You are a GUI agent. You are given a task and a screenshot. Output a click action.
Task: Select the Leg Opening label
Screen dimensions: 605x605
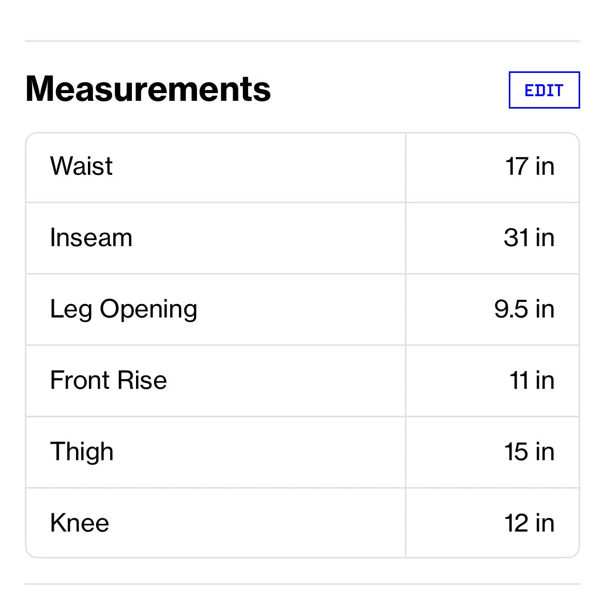124,309
